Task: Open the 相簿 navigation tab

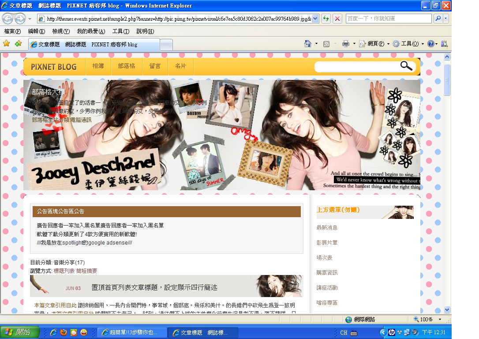Action: (x=98, y=66)
